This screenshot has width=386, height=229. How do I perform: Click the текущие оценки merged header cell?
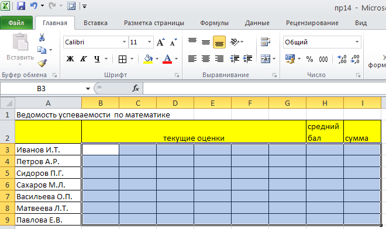click(x=194, y=132)
